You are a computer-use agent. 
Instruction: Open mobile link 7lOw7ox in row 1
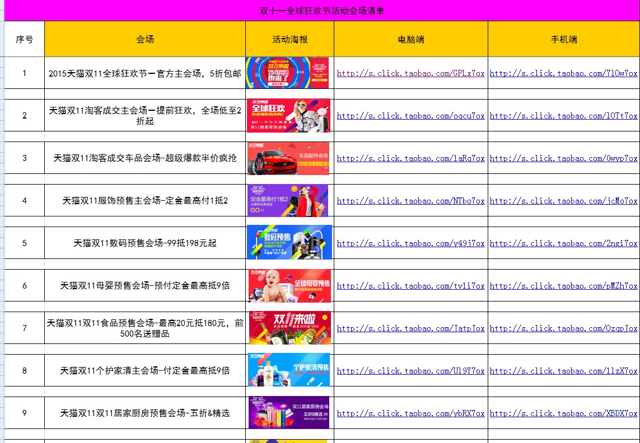click(x=563, y=73)
